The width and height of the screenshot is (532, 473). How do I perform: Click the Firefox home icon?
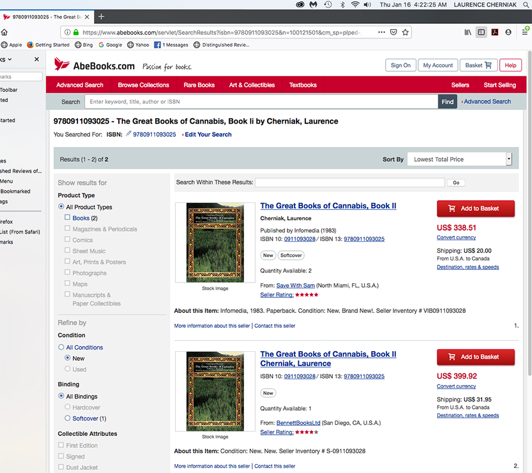pyautogui.click(x=4, y=32)
